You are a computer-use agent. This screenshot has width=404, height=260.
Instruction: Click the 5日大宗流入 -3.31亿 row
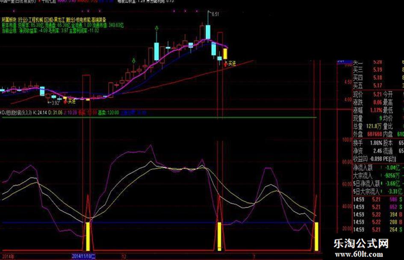pyautogui.click(x=378, y=191)
